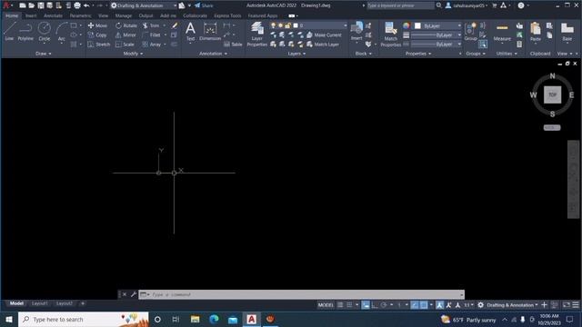Click the Paste clipboard tool
The image size is (582, 327).
536,32
